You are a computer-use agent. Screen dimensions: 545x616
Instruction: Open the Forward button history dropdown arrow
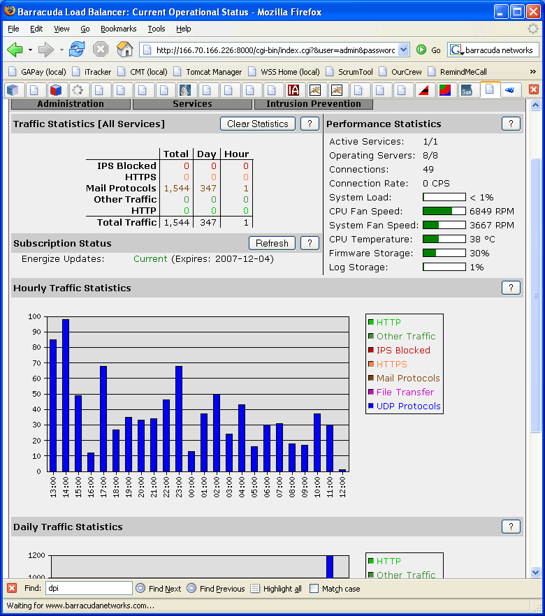click(61, 50)
